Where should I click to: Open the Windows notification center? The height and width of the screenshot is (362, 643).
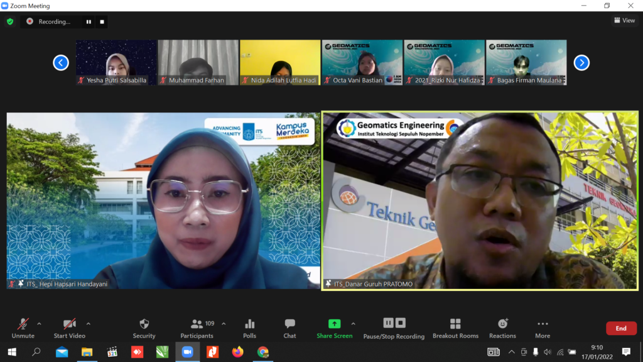(626, 352)
